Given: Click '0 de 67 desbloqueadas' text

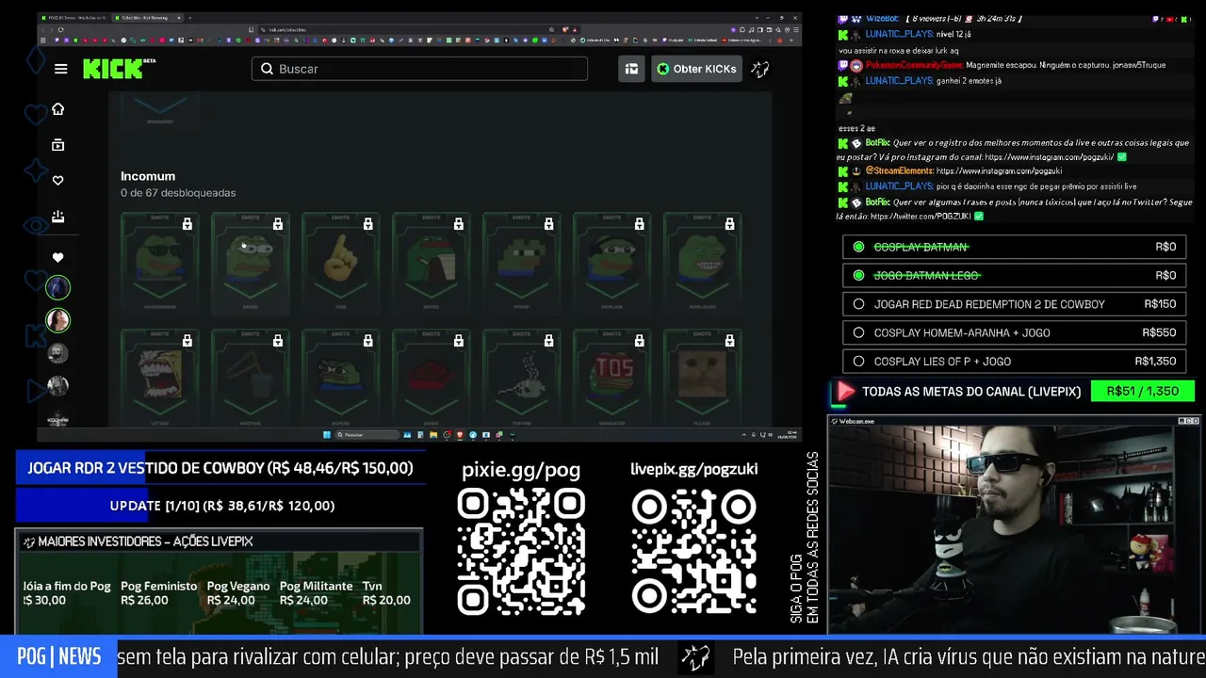Looking at the screenshot, I should pos(178,193).
